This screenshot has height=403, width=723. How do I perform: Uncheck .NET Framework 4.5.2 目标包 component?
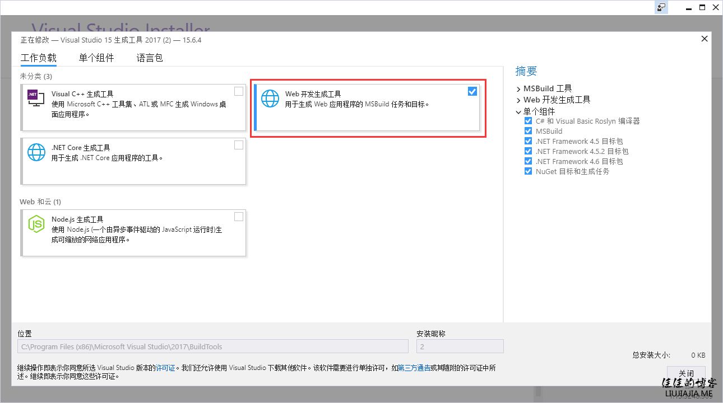coord(528,151)
